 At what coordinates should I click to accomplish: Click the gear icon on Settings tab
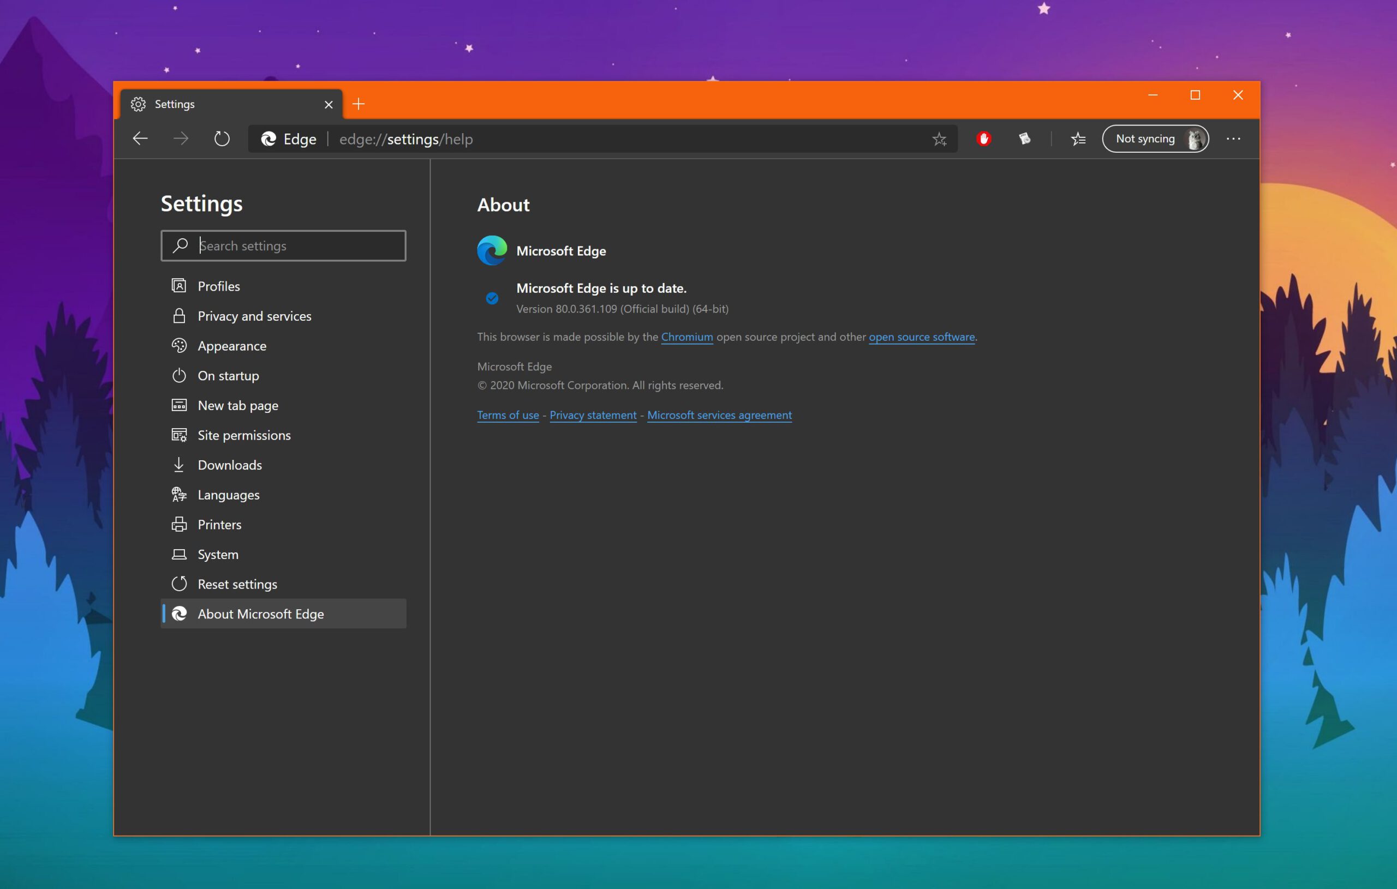click(x=138, y=104)
